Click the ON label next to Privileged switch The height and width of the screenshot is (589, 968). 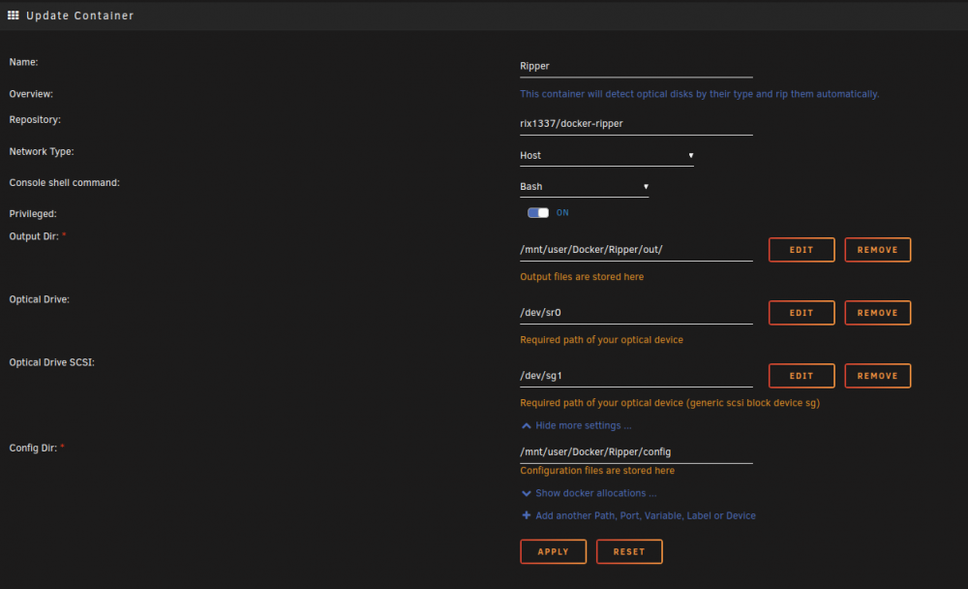click(562, 212)
